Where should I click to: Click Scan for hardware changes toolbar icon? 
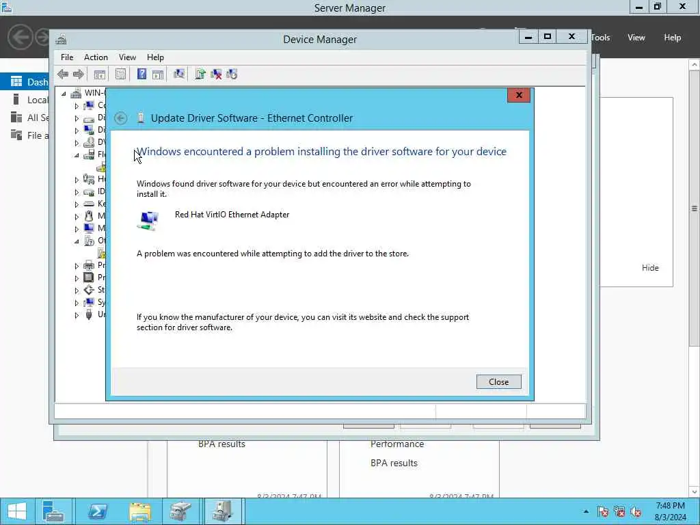tap(179, 74)
